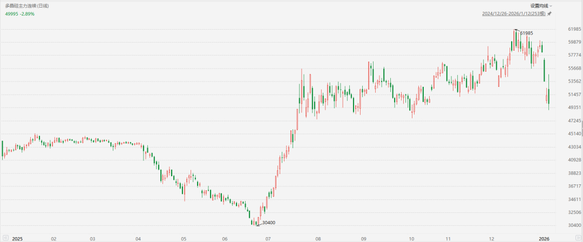Select the 2026 label on time axis

(544, 238)
